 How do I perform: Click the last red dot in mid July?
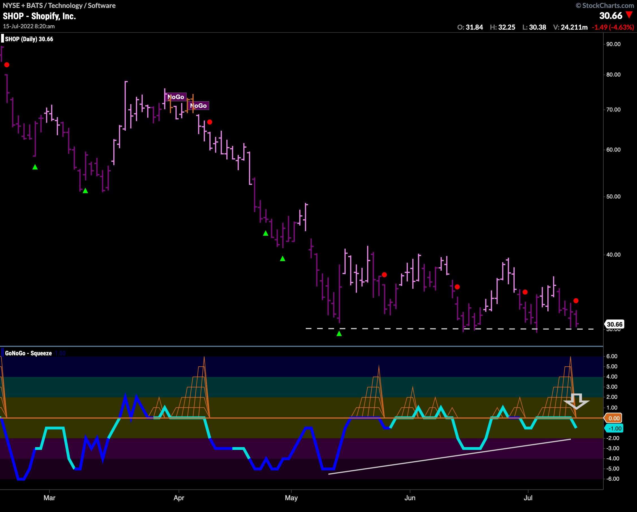(x=576, y=301)
